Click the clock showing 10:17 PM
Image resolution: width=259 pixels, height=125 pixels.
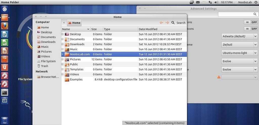[x=226, y=2]
